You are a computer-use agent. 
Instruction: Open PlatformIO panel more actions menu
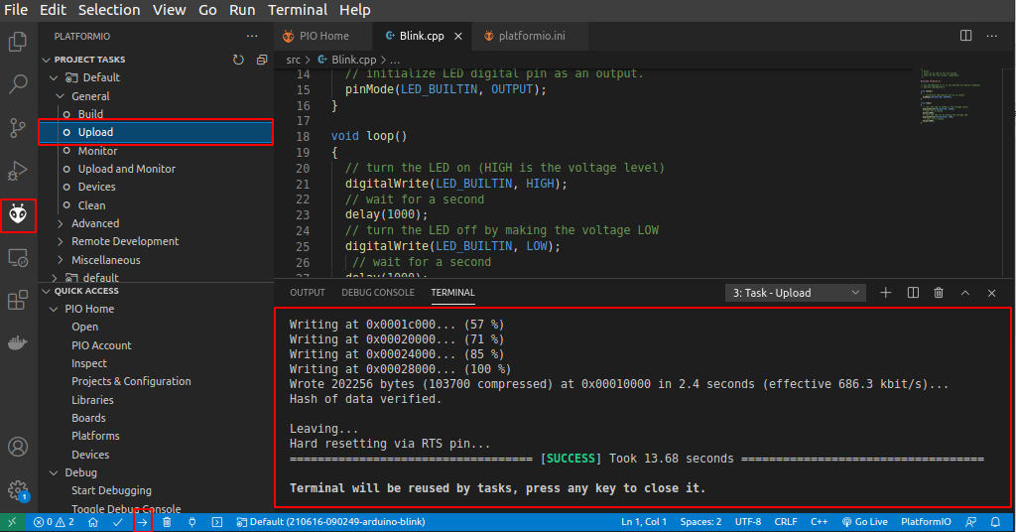pos(252,37)
